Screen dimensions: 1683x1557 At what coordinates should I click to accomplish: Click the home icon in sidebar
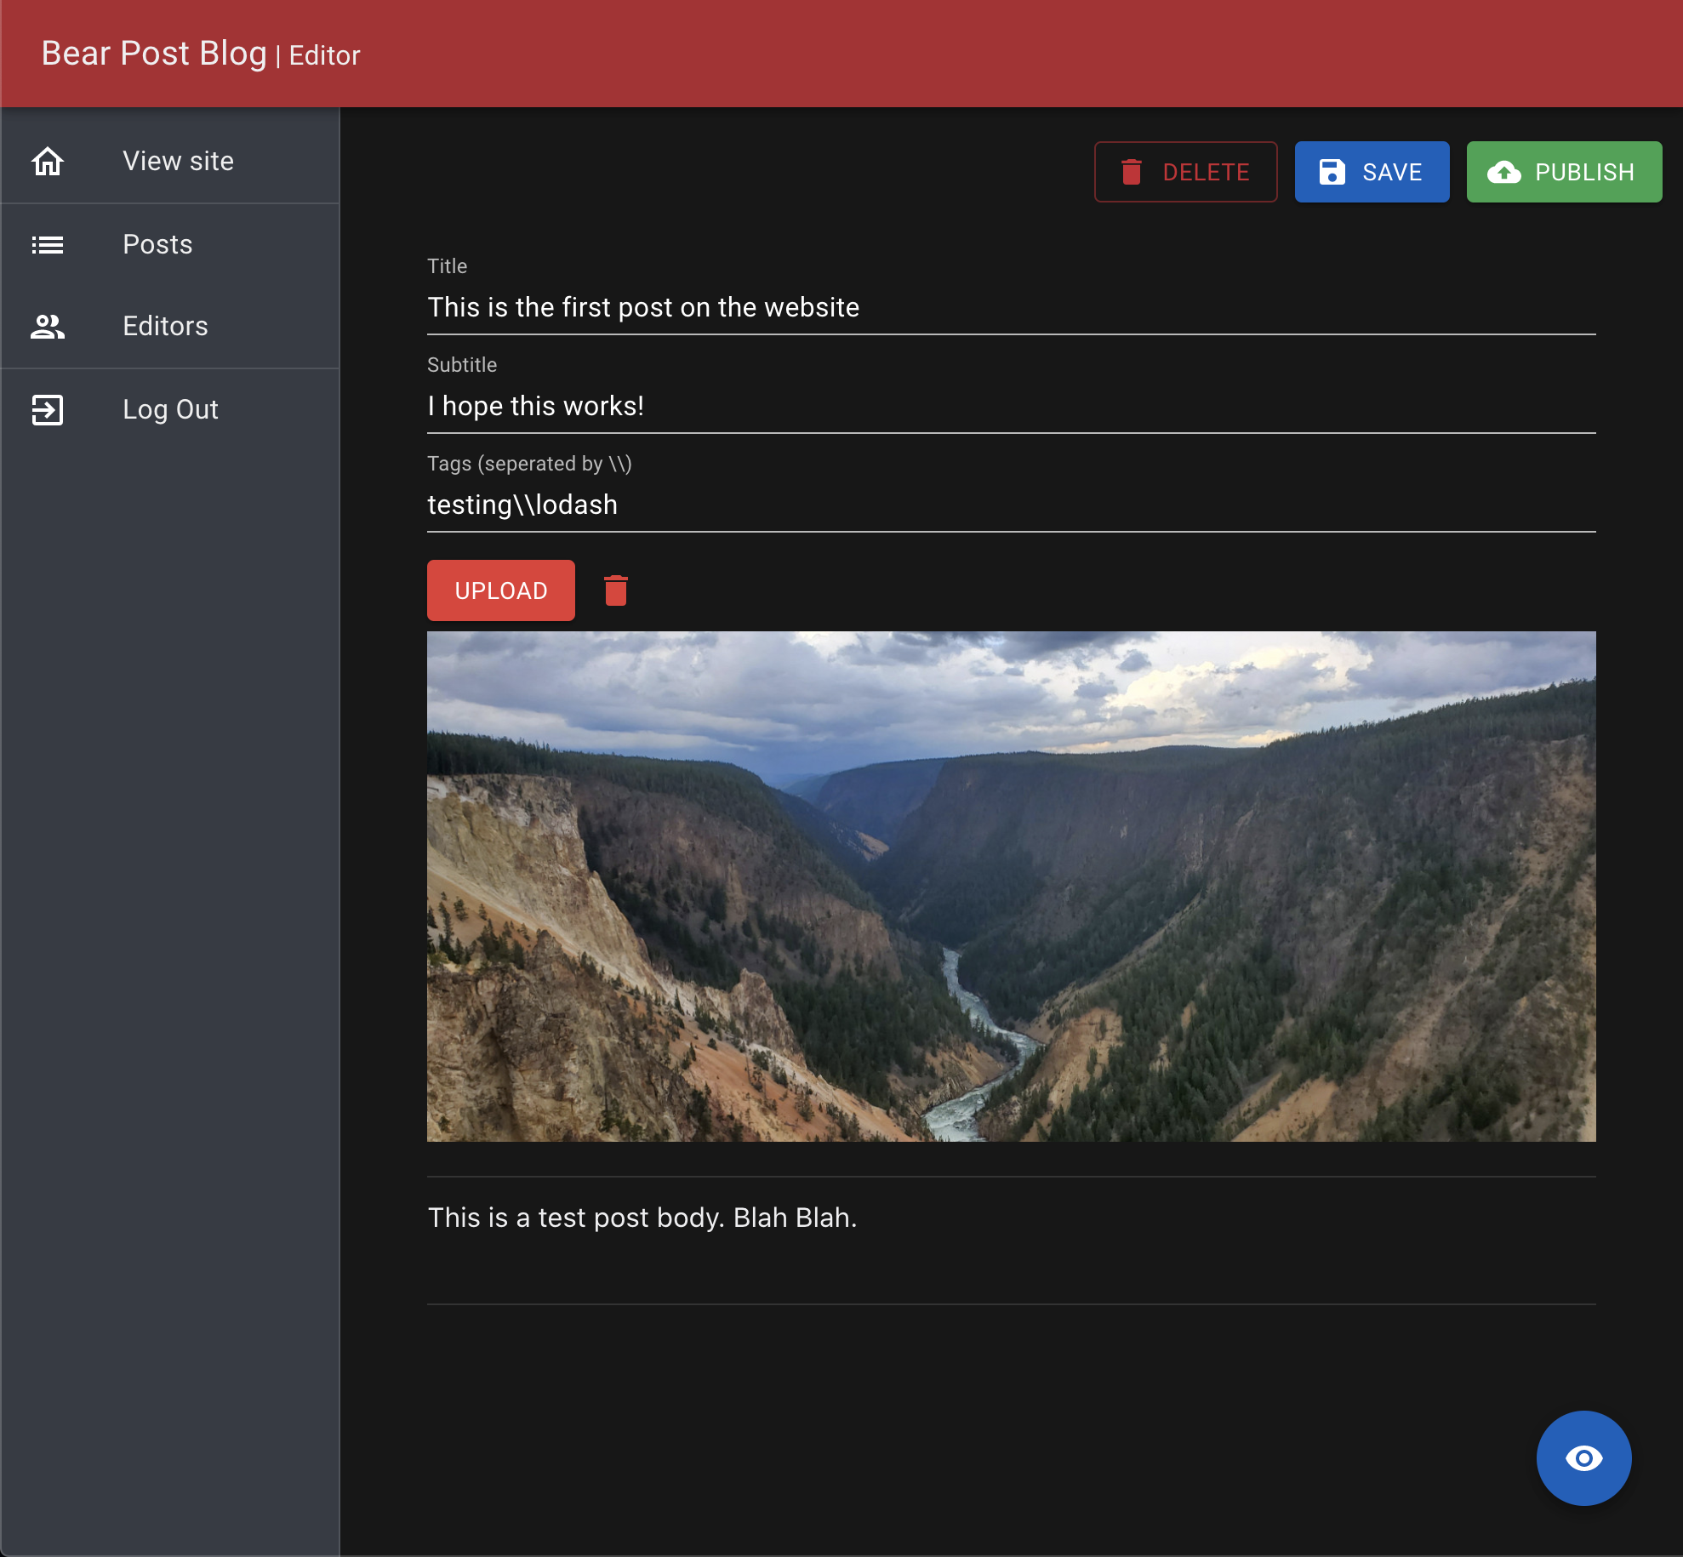pyautogui.click(x=48, y=161)
